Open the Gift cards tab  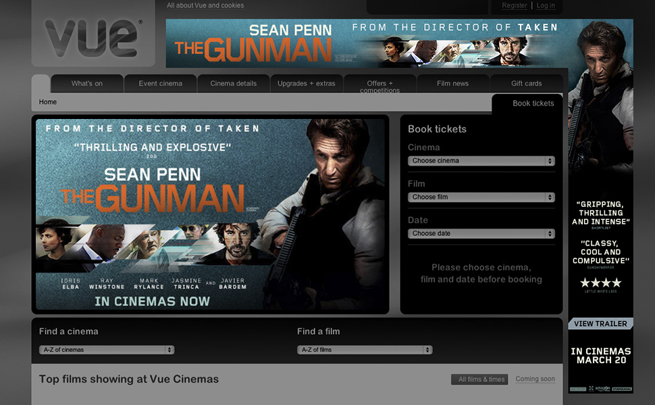pyautogui.click(x=526, y=84)
